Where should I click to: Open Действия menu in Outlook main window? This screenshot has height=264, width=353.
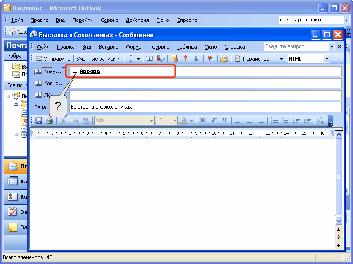(x=137, y=20)
